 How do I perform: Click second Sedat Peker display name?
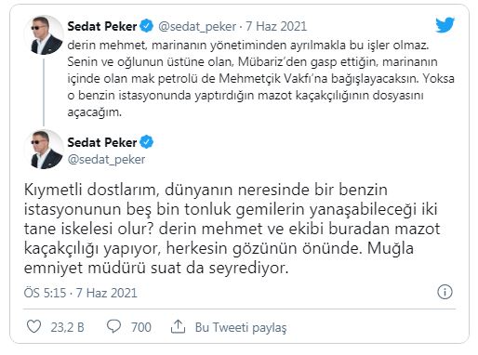pyautogui.click(x=102, y=142)
